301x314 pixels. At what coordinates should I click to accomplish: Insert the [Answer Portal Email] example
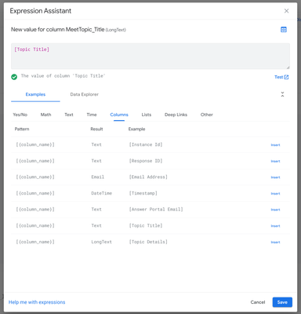click(275, 210)
